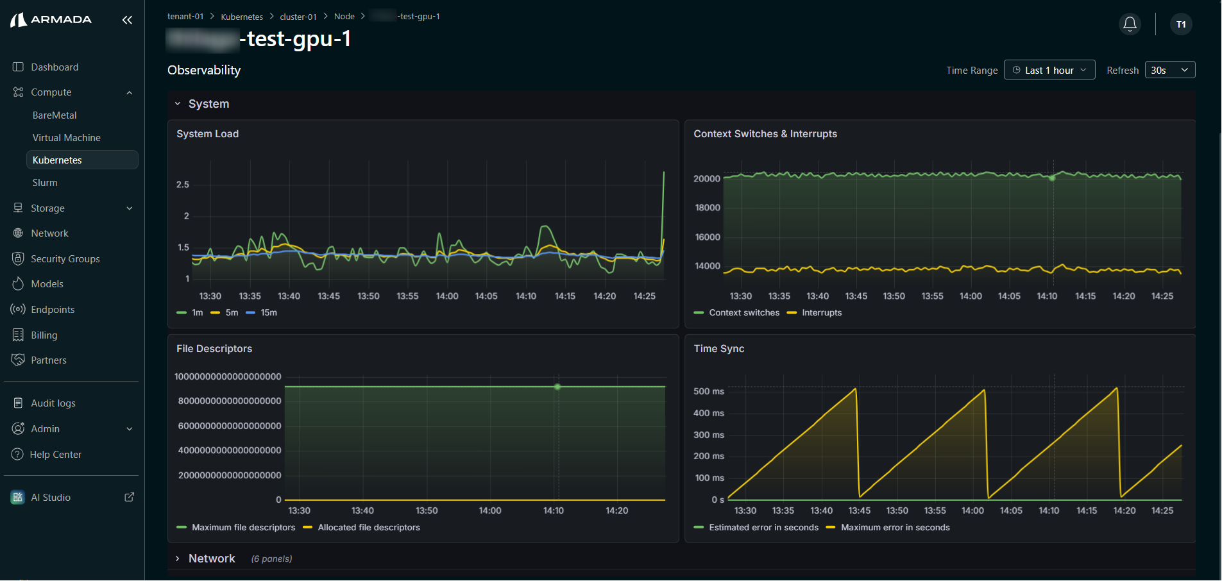Screen dimensions: 1222x581
Task: Click the clock icon in Time Range
Action: coord(1016,70)
